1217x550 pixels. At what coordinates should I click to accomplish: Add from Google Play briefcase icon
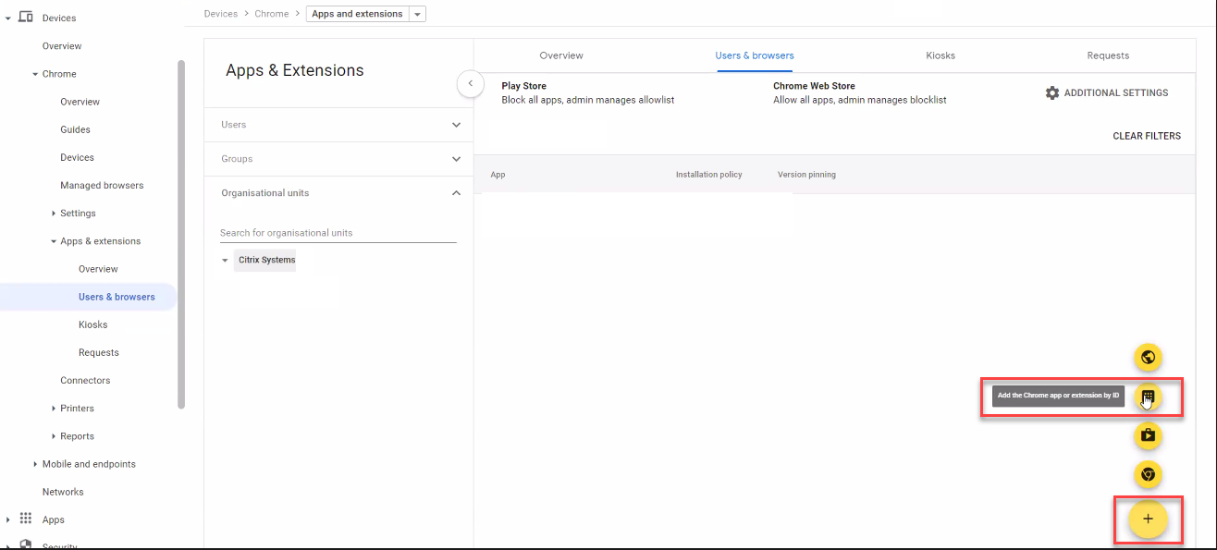(x=1148, y=435)
